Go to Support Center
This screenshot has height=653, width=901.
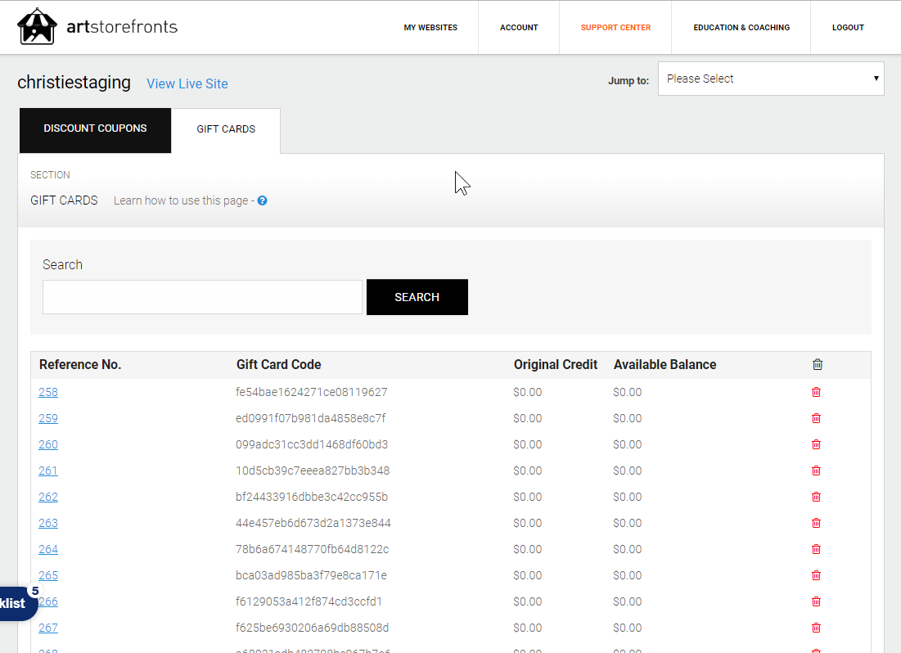[x=615, y=28]
